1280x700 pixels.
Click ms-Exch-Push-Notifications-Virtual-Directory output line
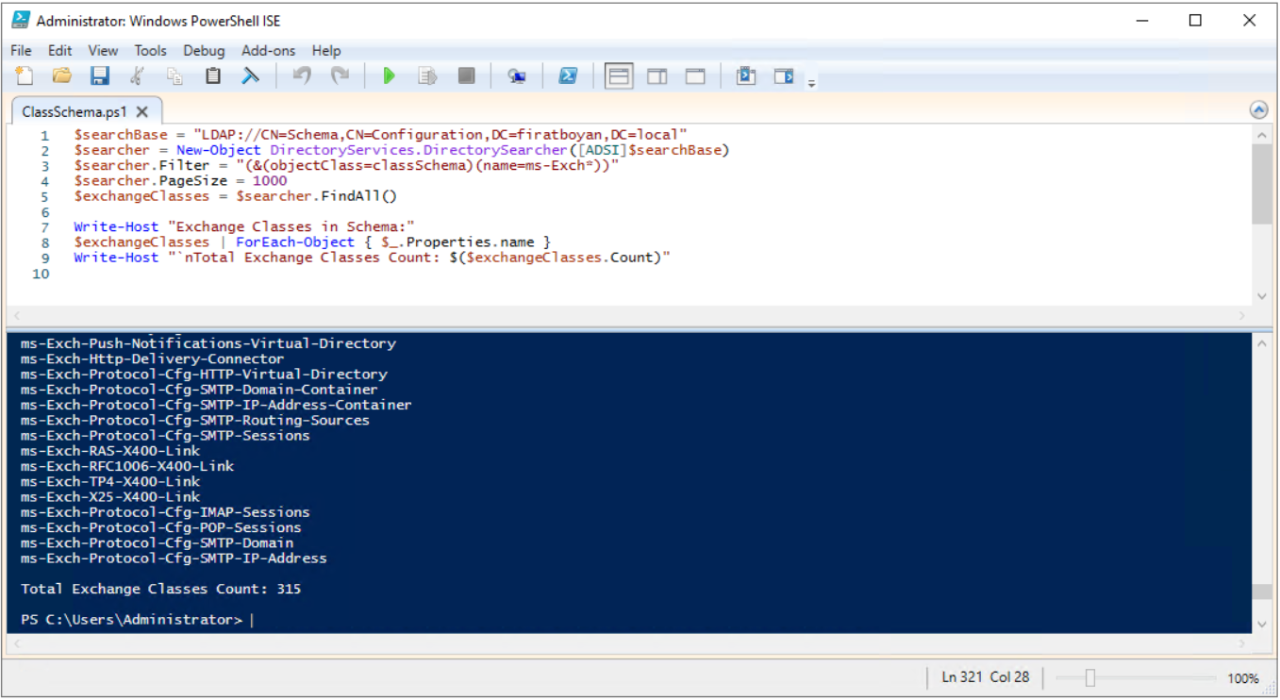click(208, 343)
